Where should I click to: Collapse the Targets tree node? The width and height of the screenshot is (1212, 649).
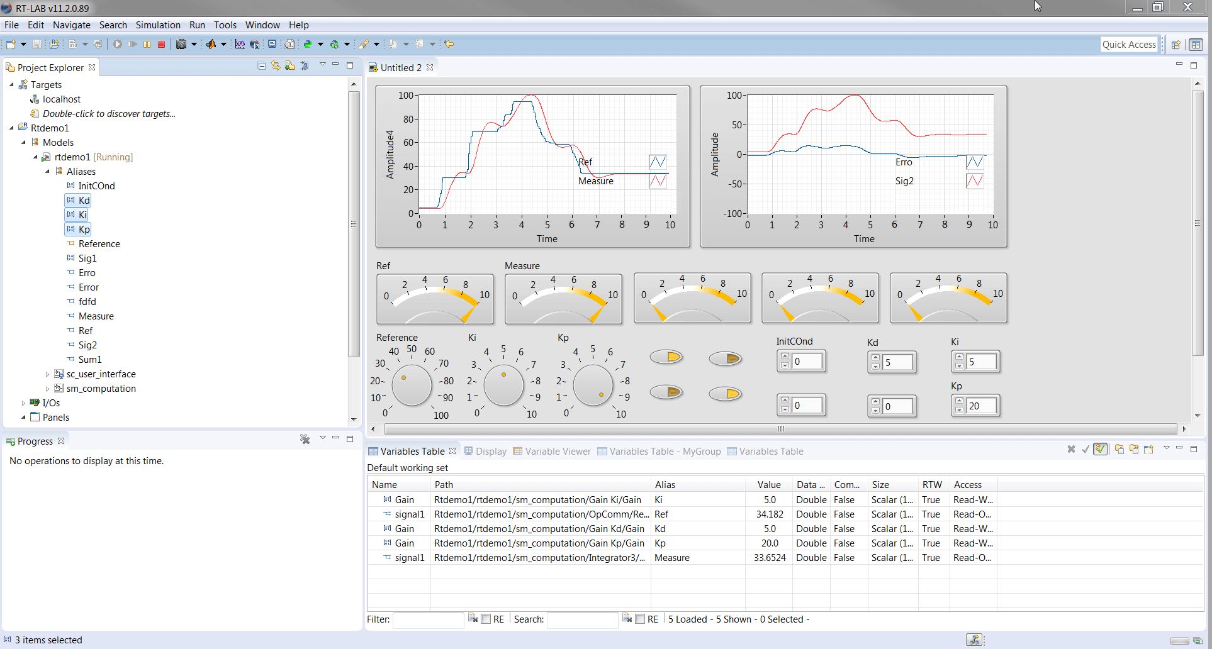[x=11, y=85]
